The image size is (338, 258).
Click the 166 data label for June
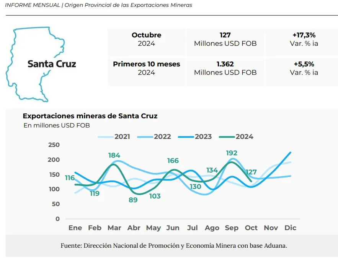[x=173, y=161]
